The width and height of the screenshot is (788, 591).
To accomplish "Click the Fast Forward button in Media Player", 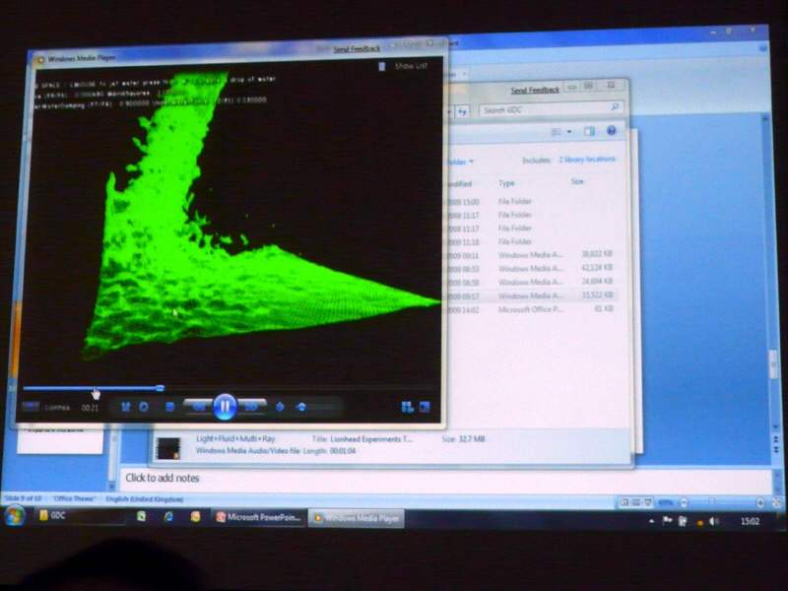I will click(x=251, y=407).
